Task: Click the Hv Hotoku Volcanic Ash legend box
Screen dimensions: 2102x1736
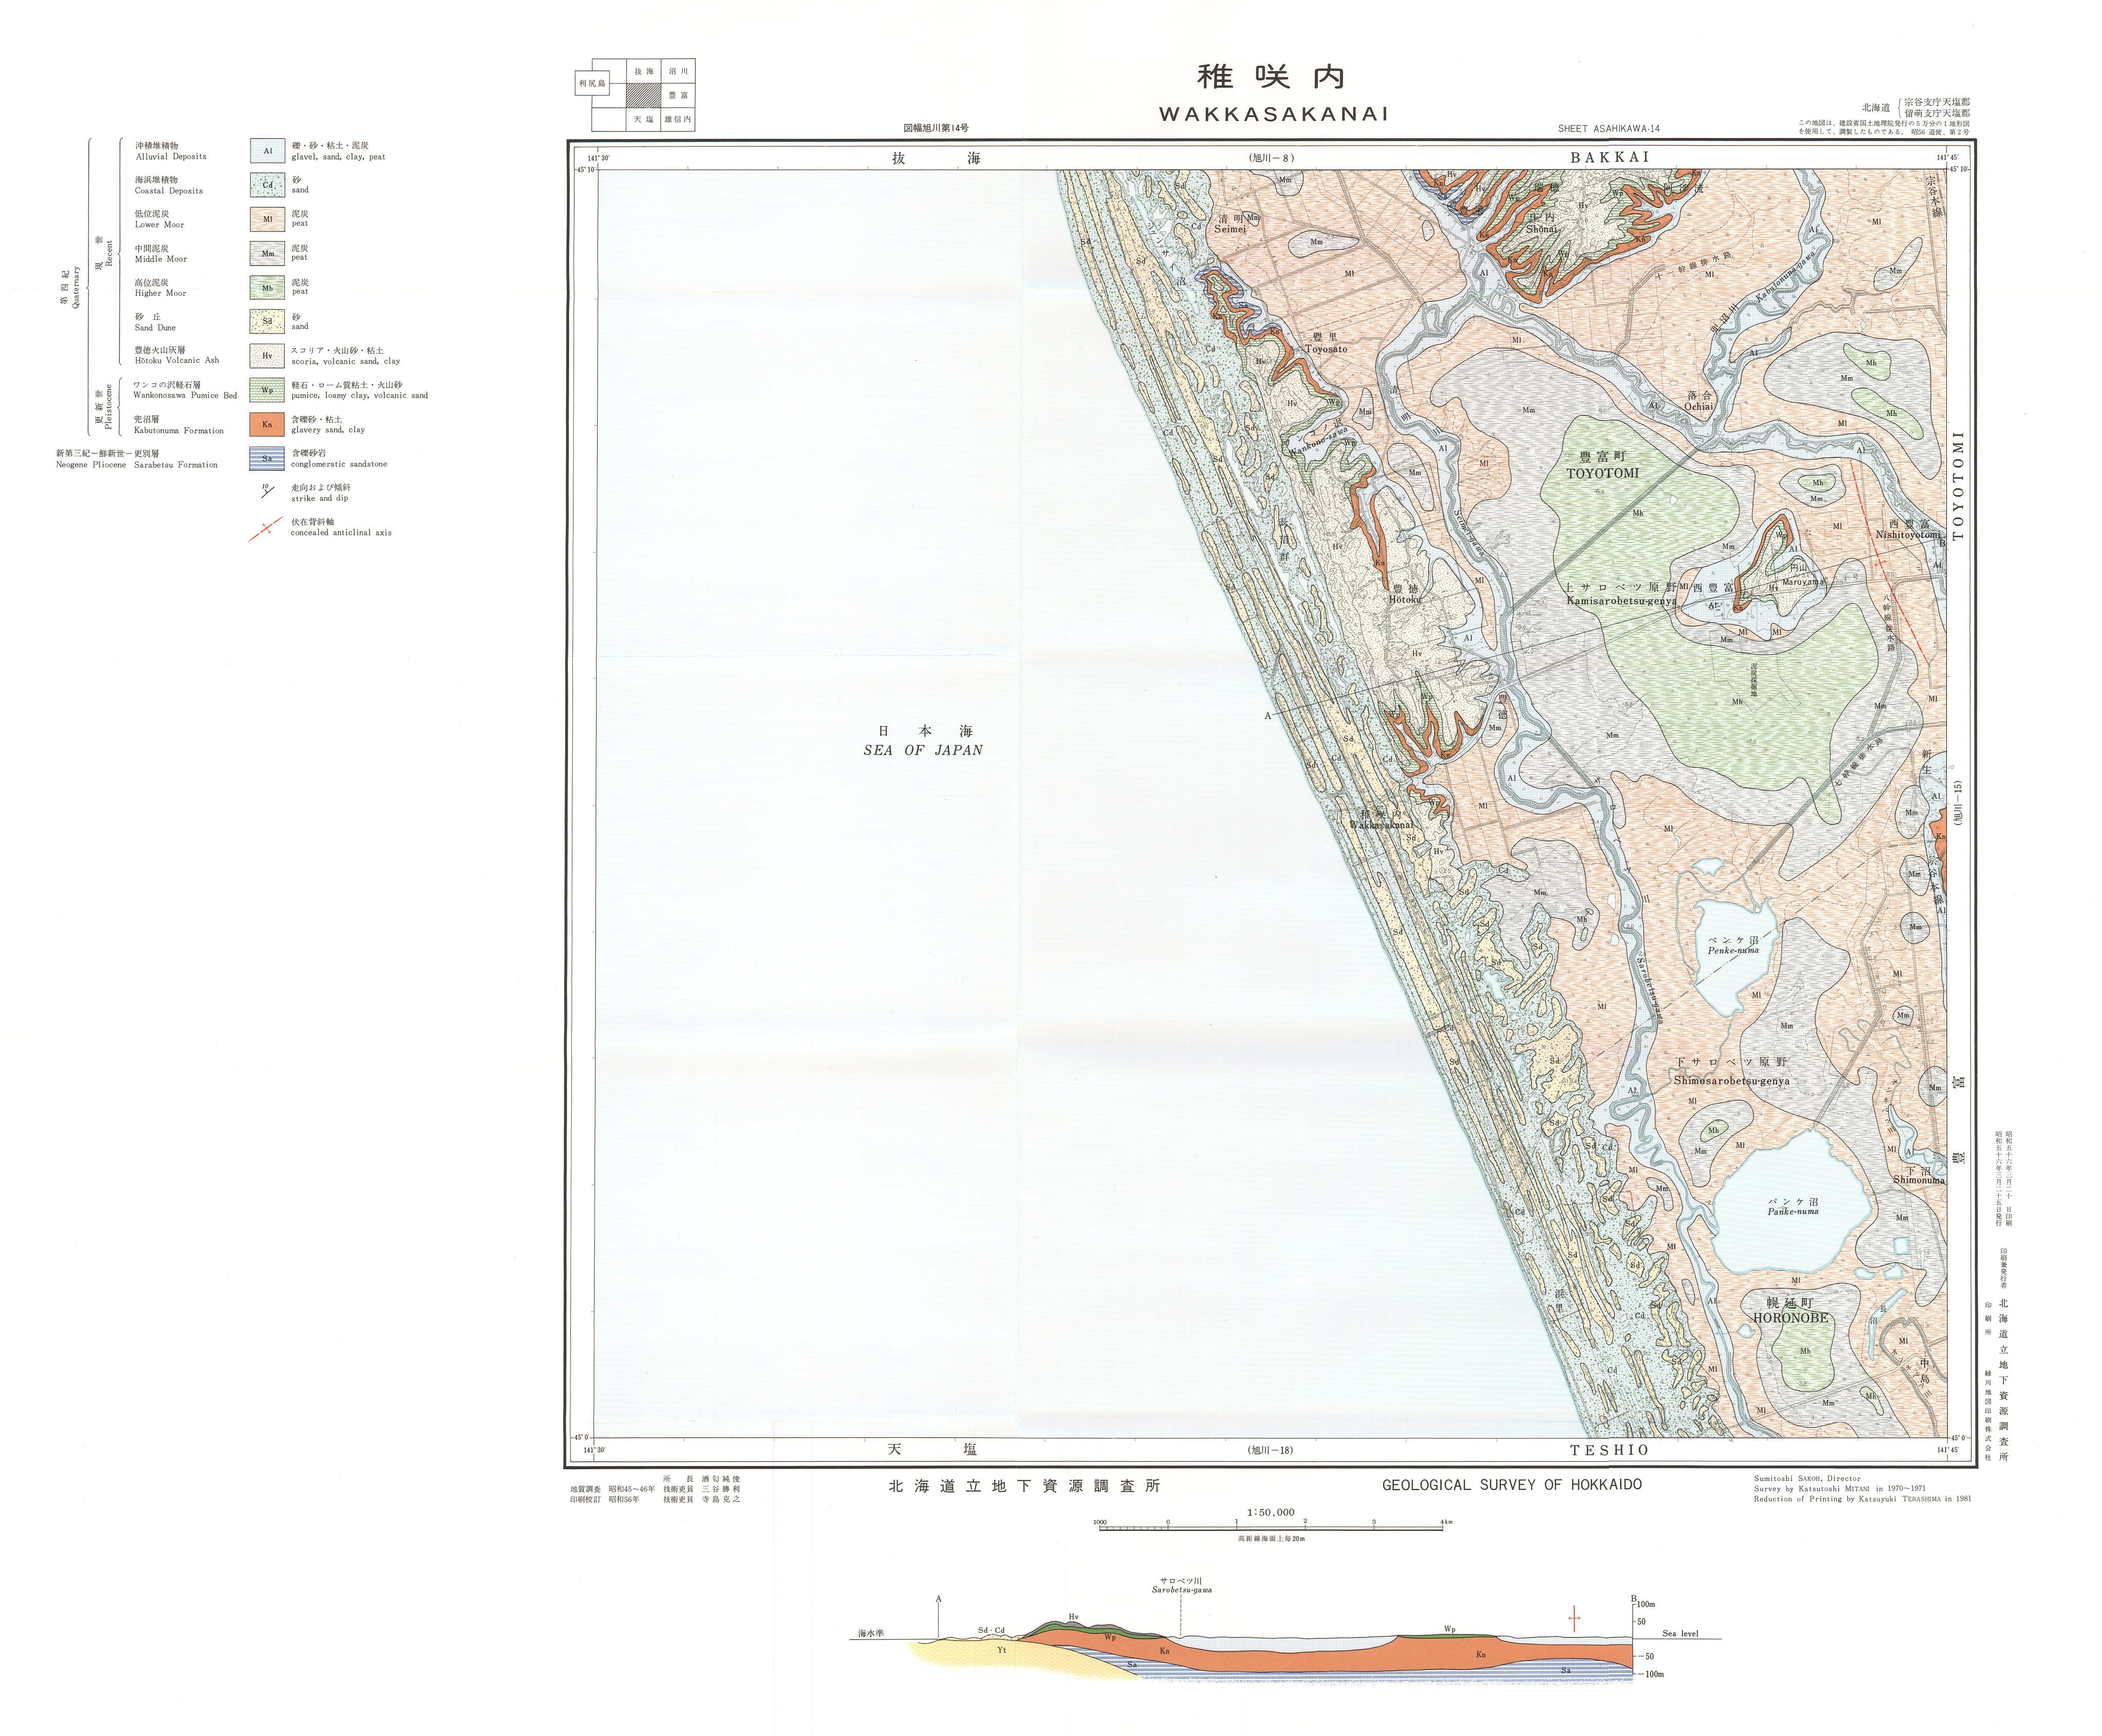Action: point(267,355)
